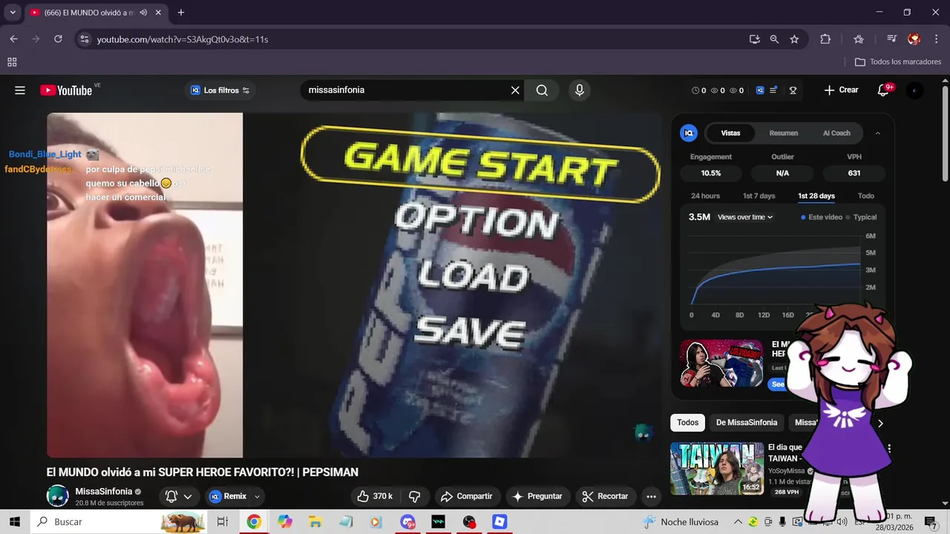Click the search magnifier button

tap(542, 90)
